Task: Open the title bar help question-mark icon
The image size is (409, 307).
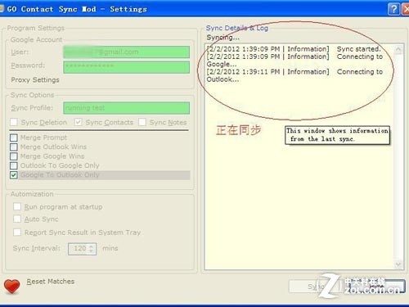Action: pyautogui.click(x=393, y=9)
